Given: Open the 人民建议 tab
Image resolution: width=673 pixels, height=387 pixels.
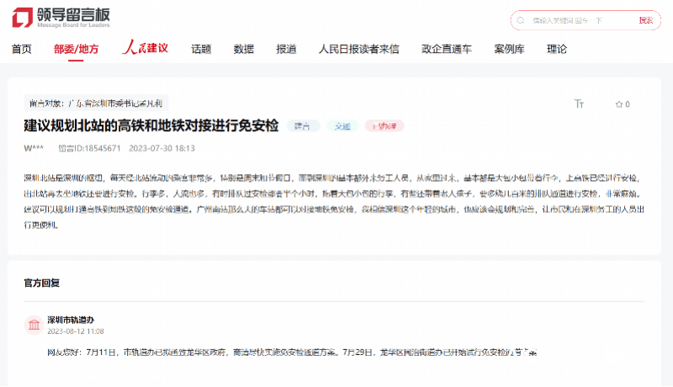Looking at the screenshot, I should pos(145,48).
